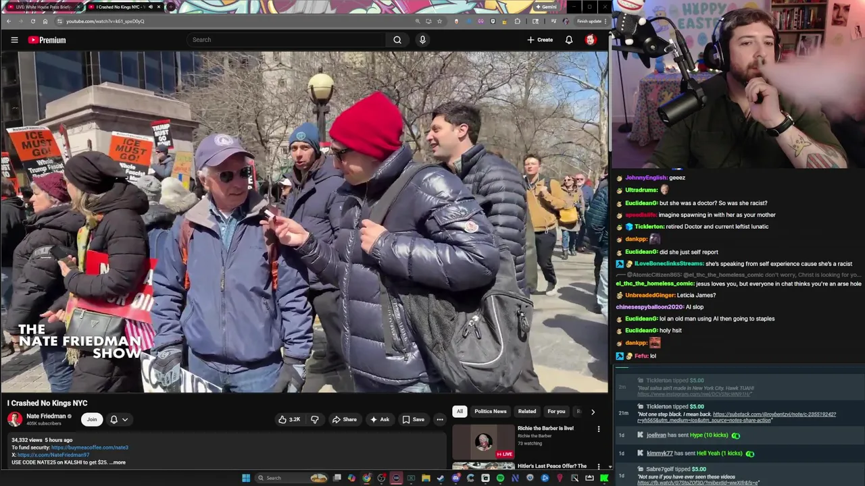Expand description with ...more

118,462
